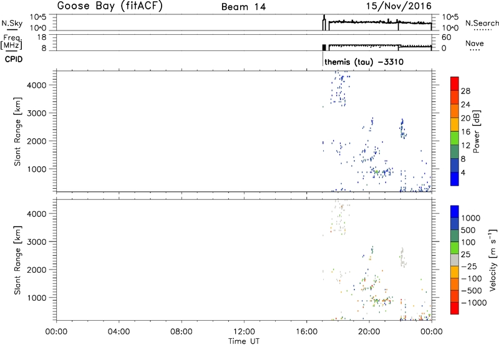Viewport: 499px width, 345px height.
Task: Click the 'Time UT' axis label
Action: point(244,341)
